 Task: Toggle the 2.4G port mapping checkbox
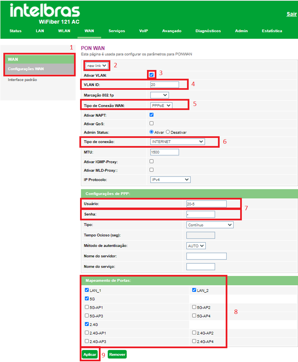87,324
